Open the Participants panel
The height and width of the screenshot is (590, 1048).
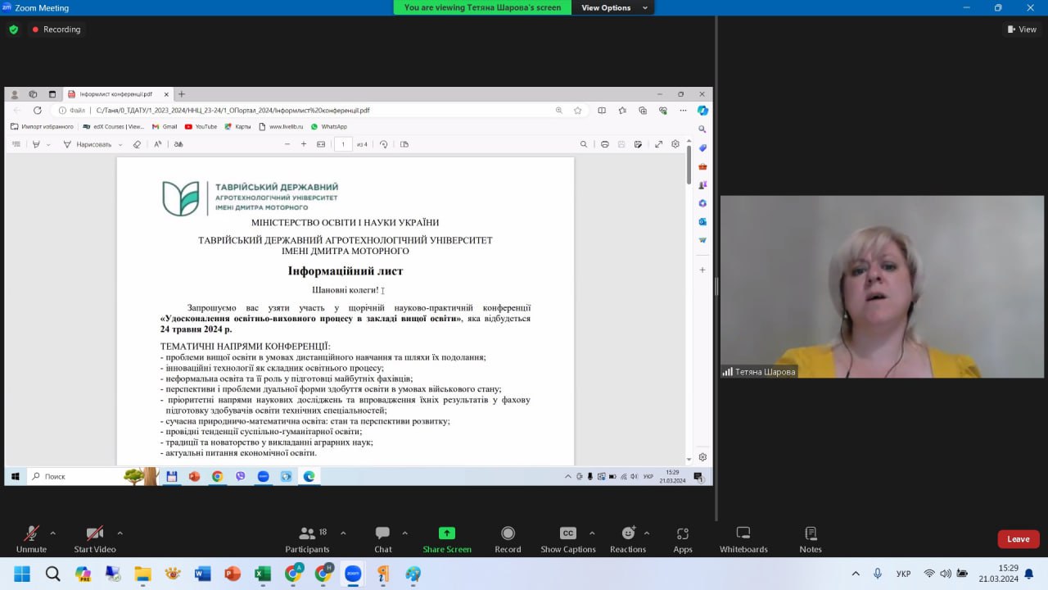(307, 539)
